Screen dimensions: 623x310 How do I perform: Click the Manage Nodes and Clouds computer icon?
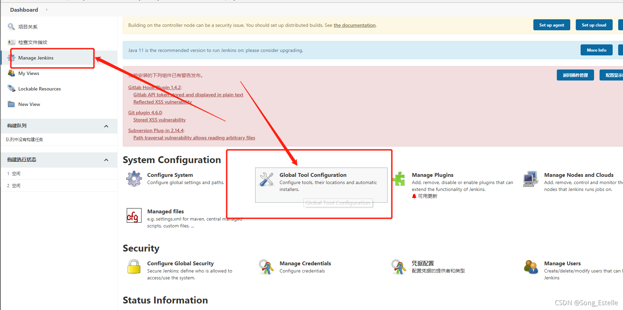(x=531, y=179)
